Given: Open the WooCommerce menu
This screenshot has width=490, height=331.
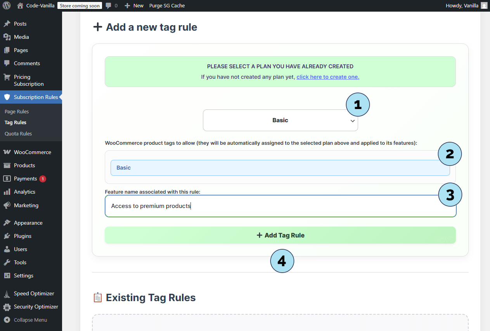Looking at the screenshot, I should [32, 152].
